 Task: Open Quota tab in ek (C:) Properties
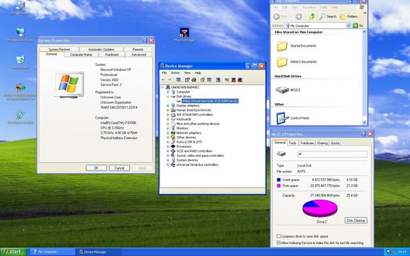click(335, 143)
